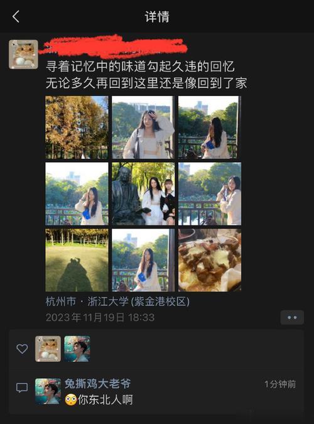Open location 杭州市·浙江大学(紫金港校区)

(117, 302)
